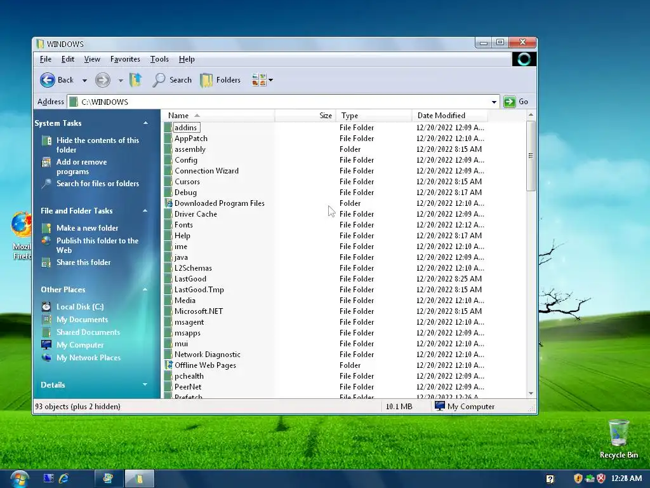Screen dimensions: 650x488
Task: Select the LastGood.Tmp folder
Action: click(199, 290)
